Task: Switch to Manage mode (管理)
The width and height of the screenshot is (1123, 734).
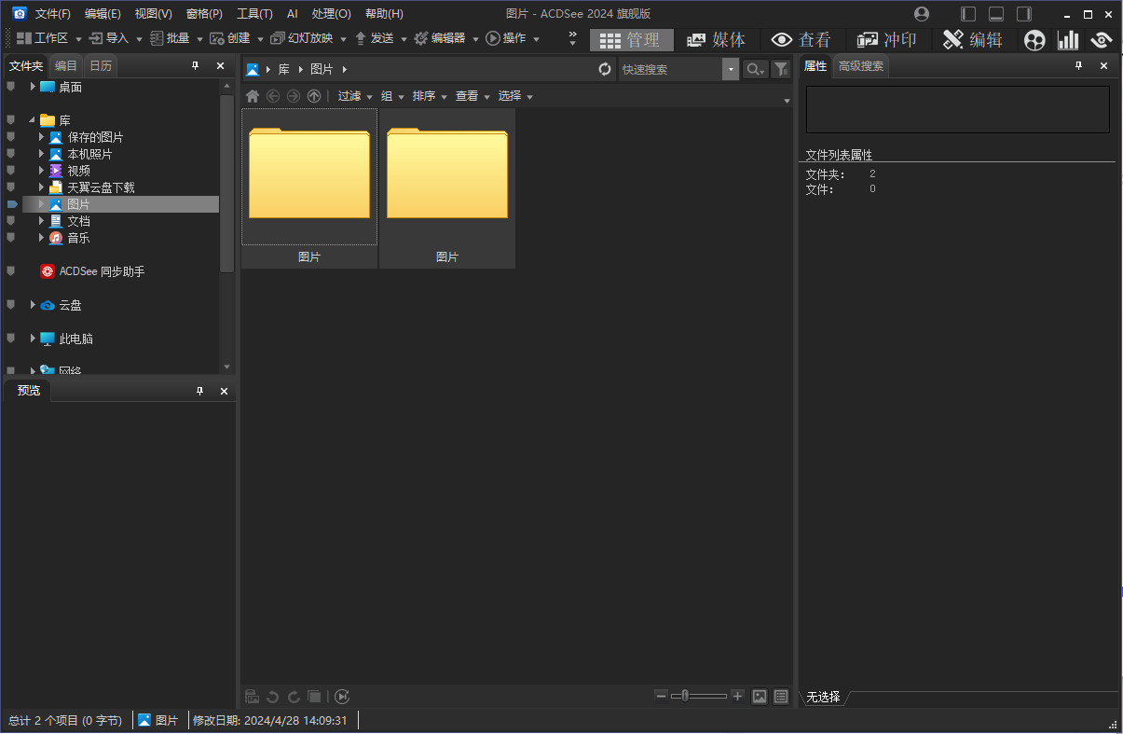Action: coord(631,39)
